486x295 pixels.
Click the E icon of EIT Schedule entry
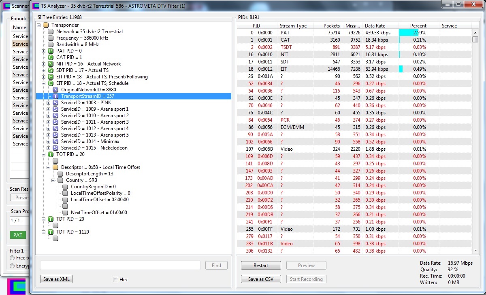[x=51, y=83]
